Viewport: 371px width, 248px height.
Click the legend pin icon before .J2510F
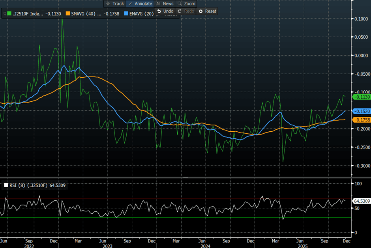[x=4, y=14]
